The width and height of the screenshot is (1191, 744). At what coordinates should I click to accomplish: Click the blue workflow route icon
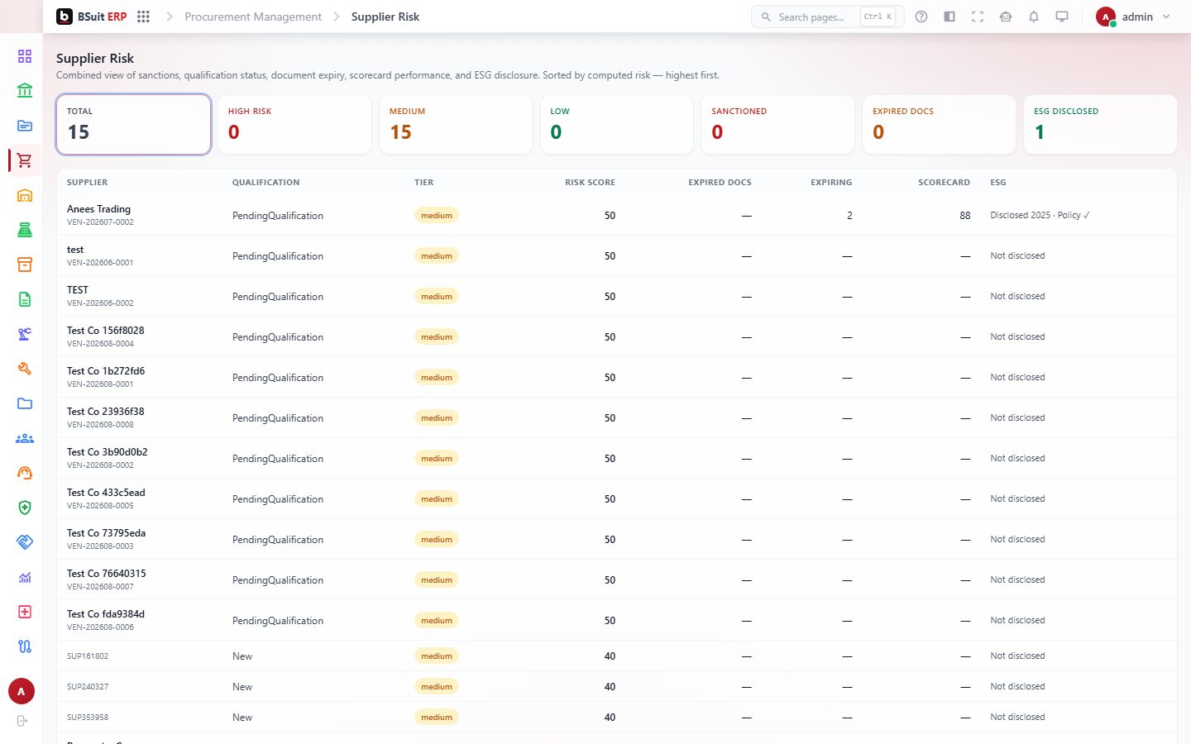tap(25, 646)
